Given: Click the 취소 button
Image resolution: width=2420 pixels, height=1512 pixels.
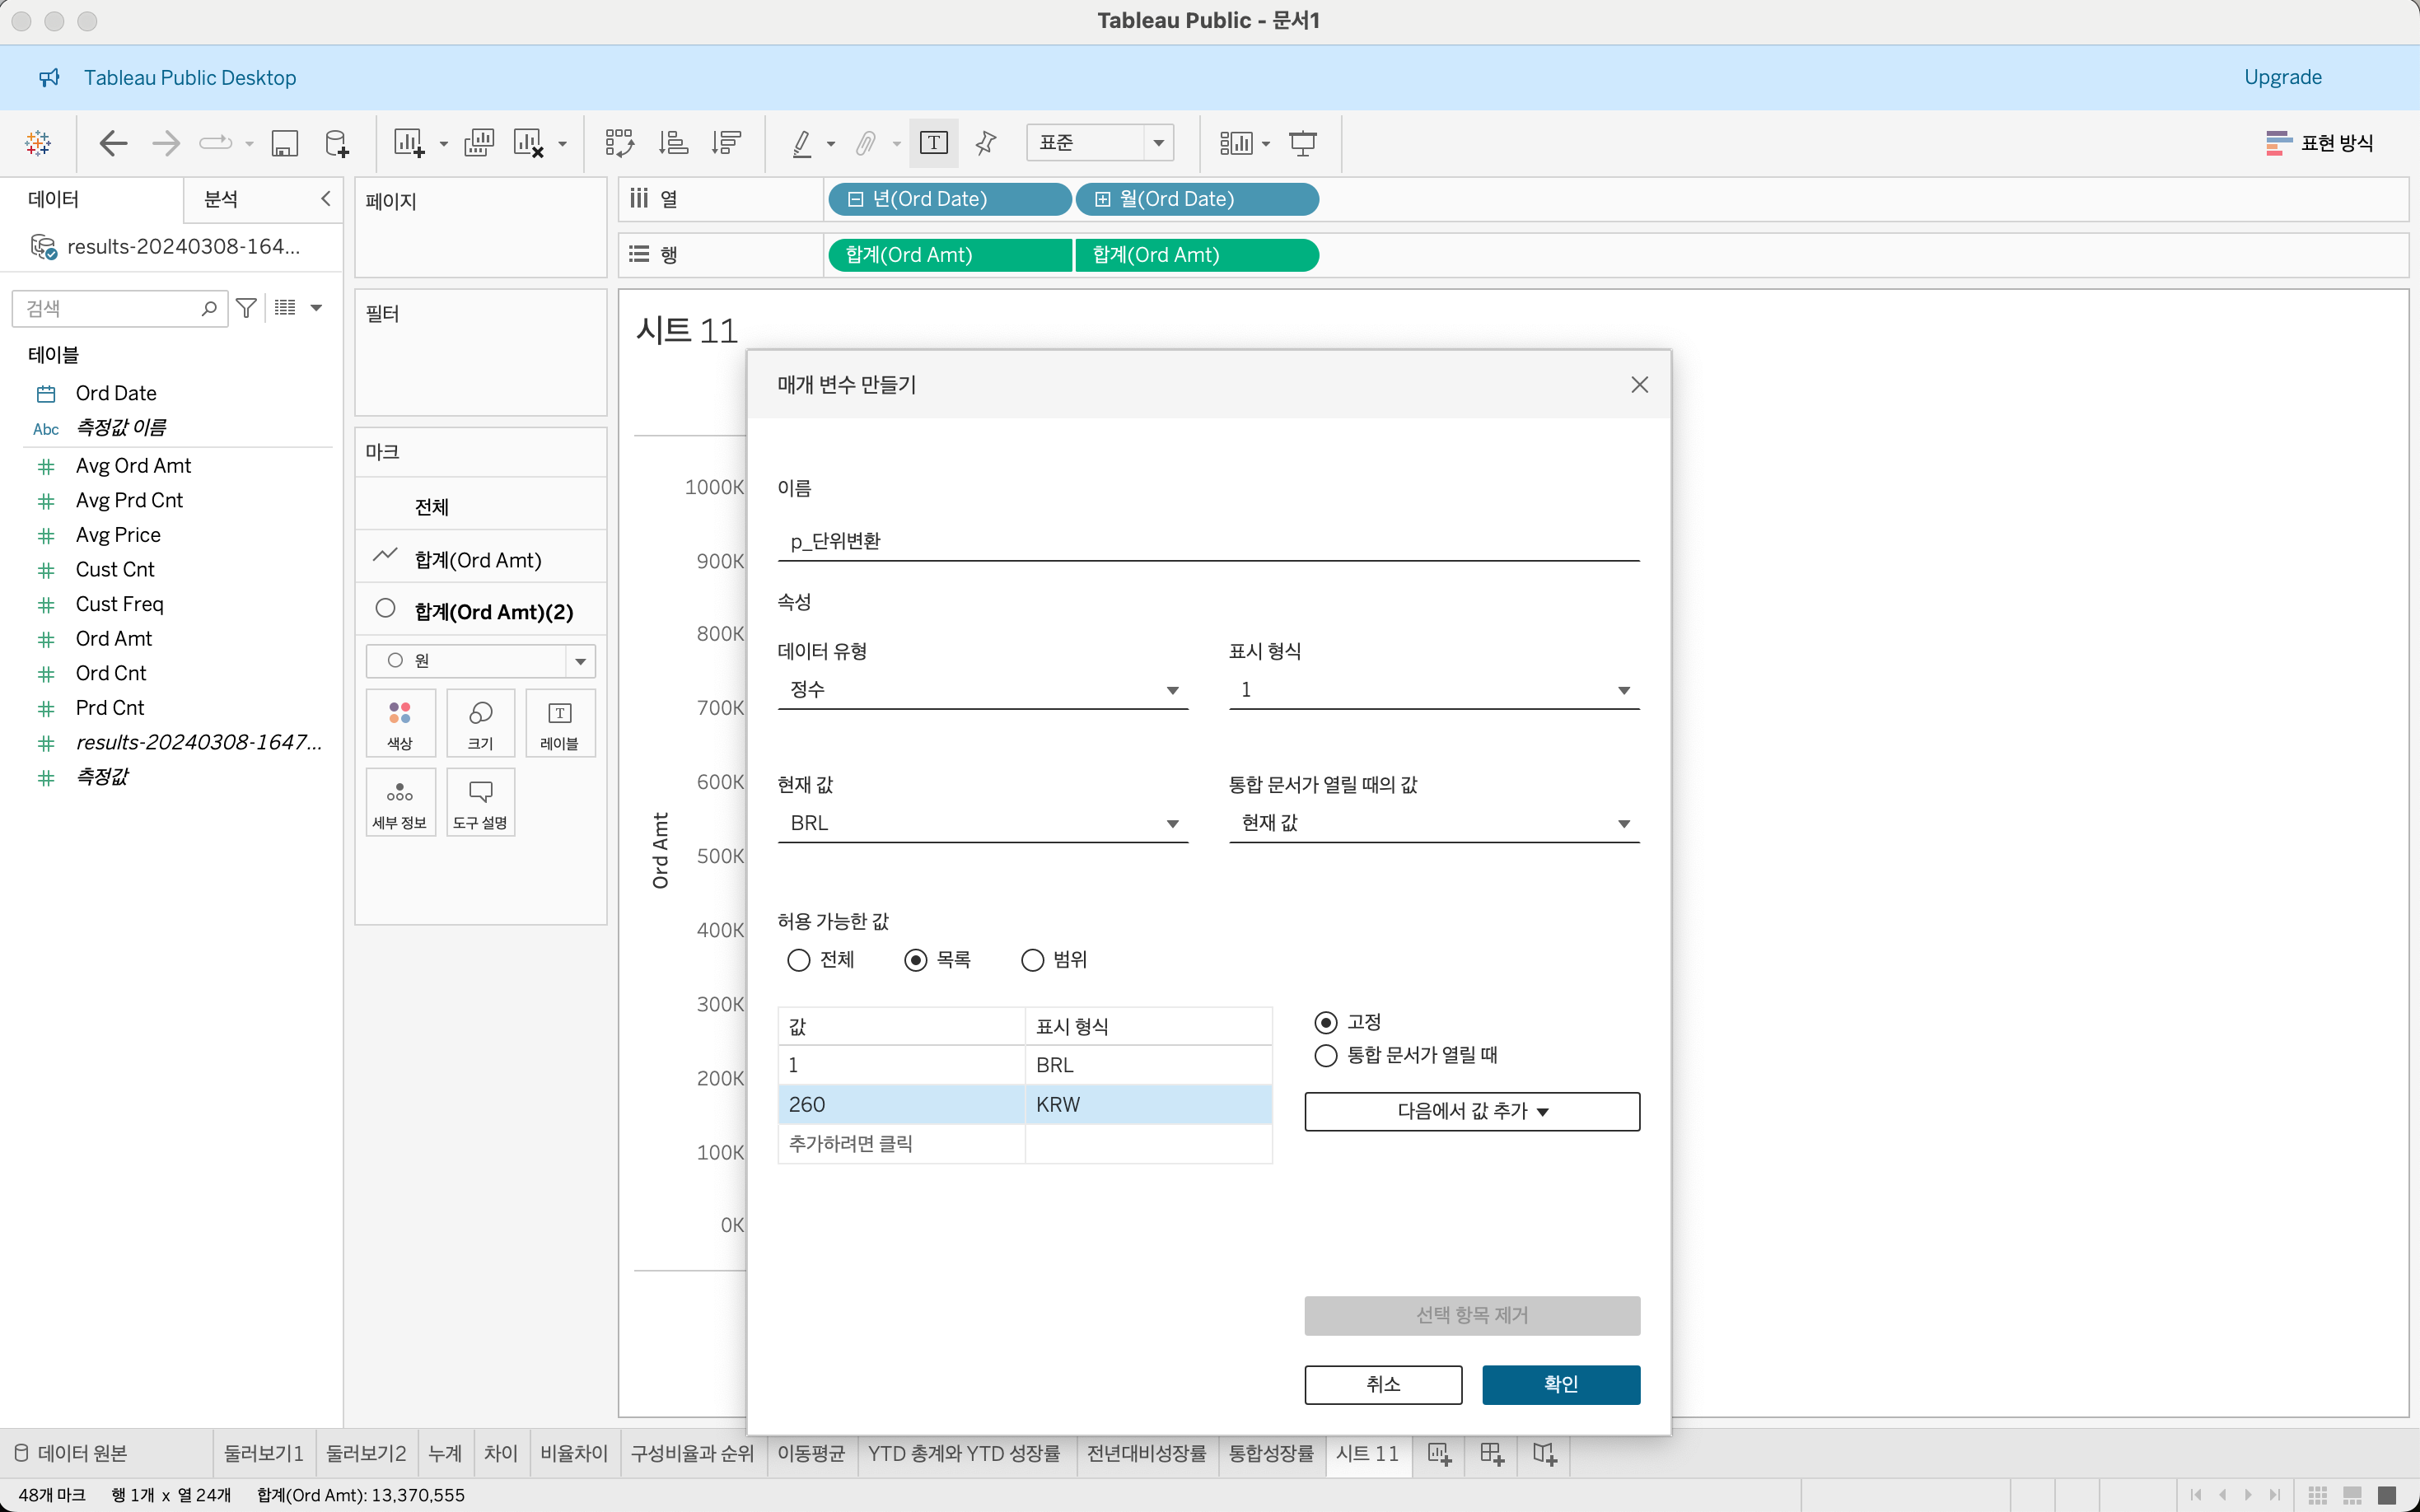Looking at the screenshot, I should coord(1382,1384).
